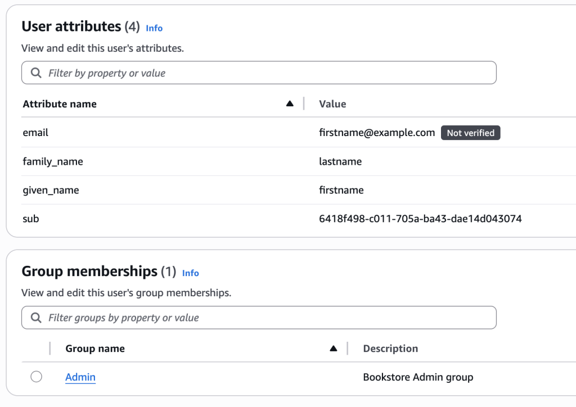Click the Bookstore Admin group description text

pyautogui.click(x=418, y=377)
